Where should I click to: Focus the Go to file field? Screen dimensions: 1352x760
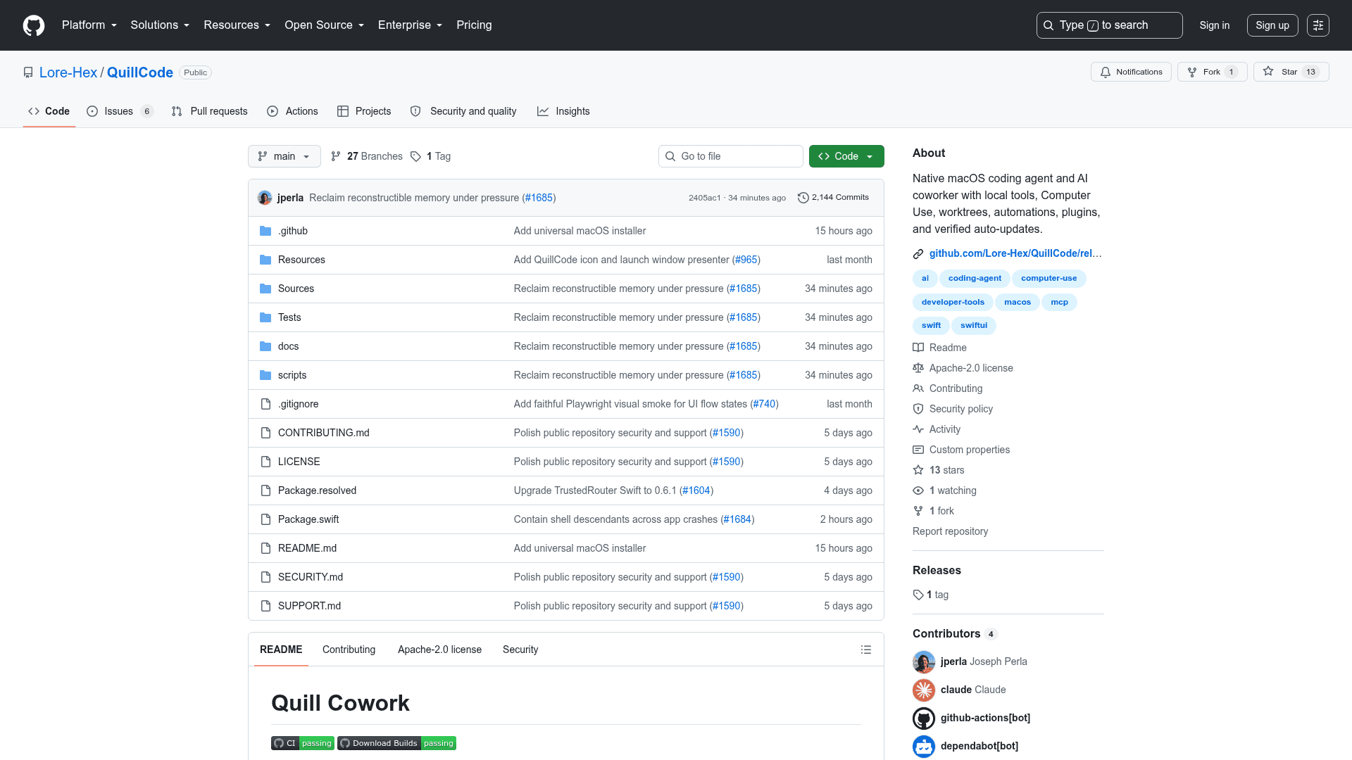coord(731,156)
